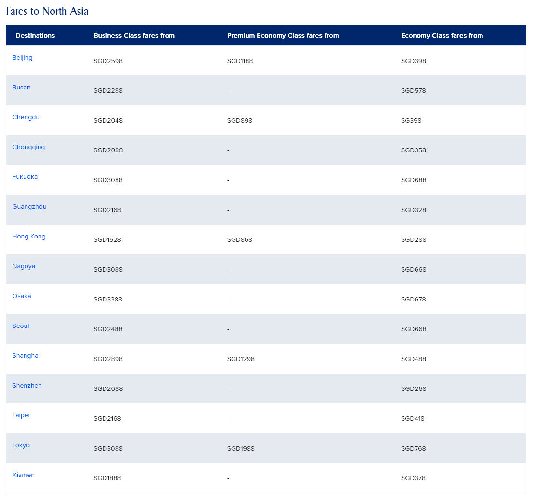
Task: Click the Business Class fares from header
Action: (134, 36)
